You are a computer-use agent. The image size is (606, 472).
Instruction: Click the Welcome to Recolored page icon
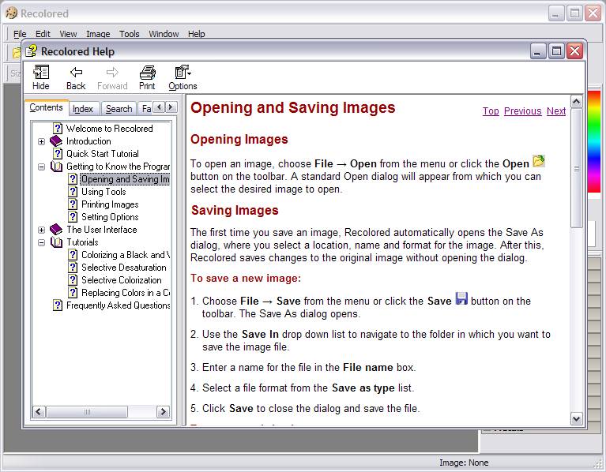pyautogui.click(x=58, y=128)
